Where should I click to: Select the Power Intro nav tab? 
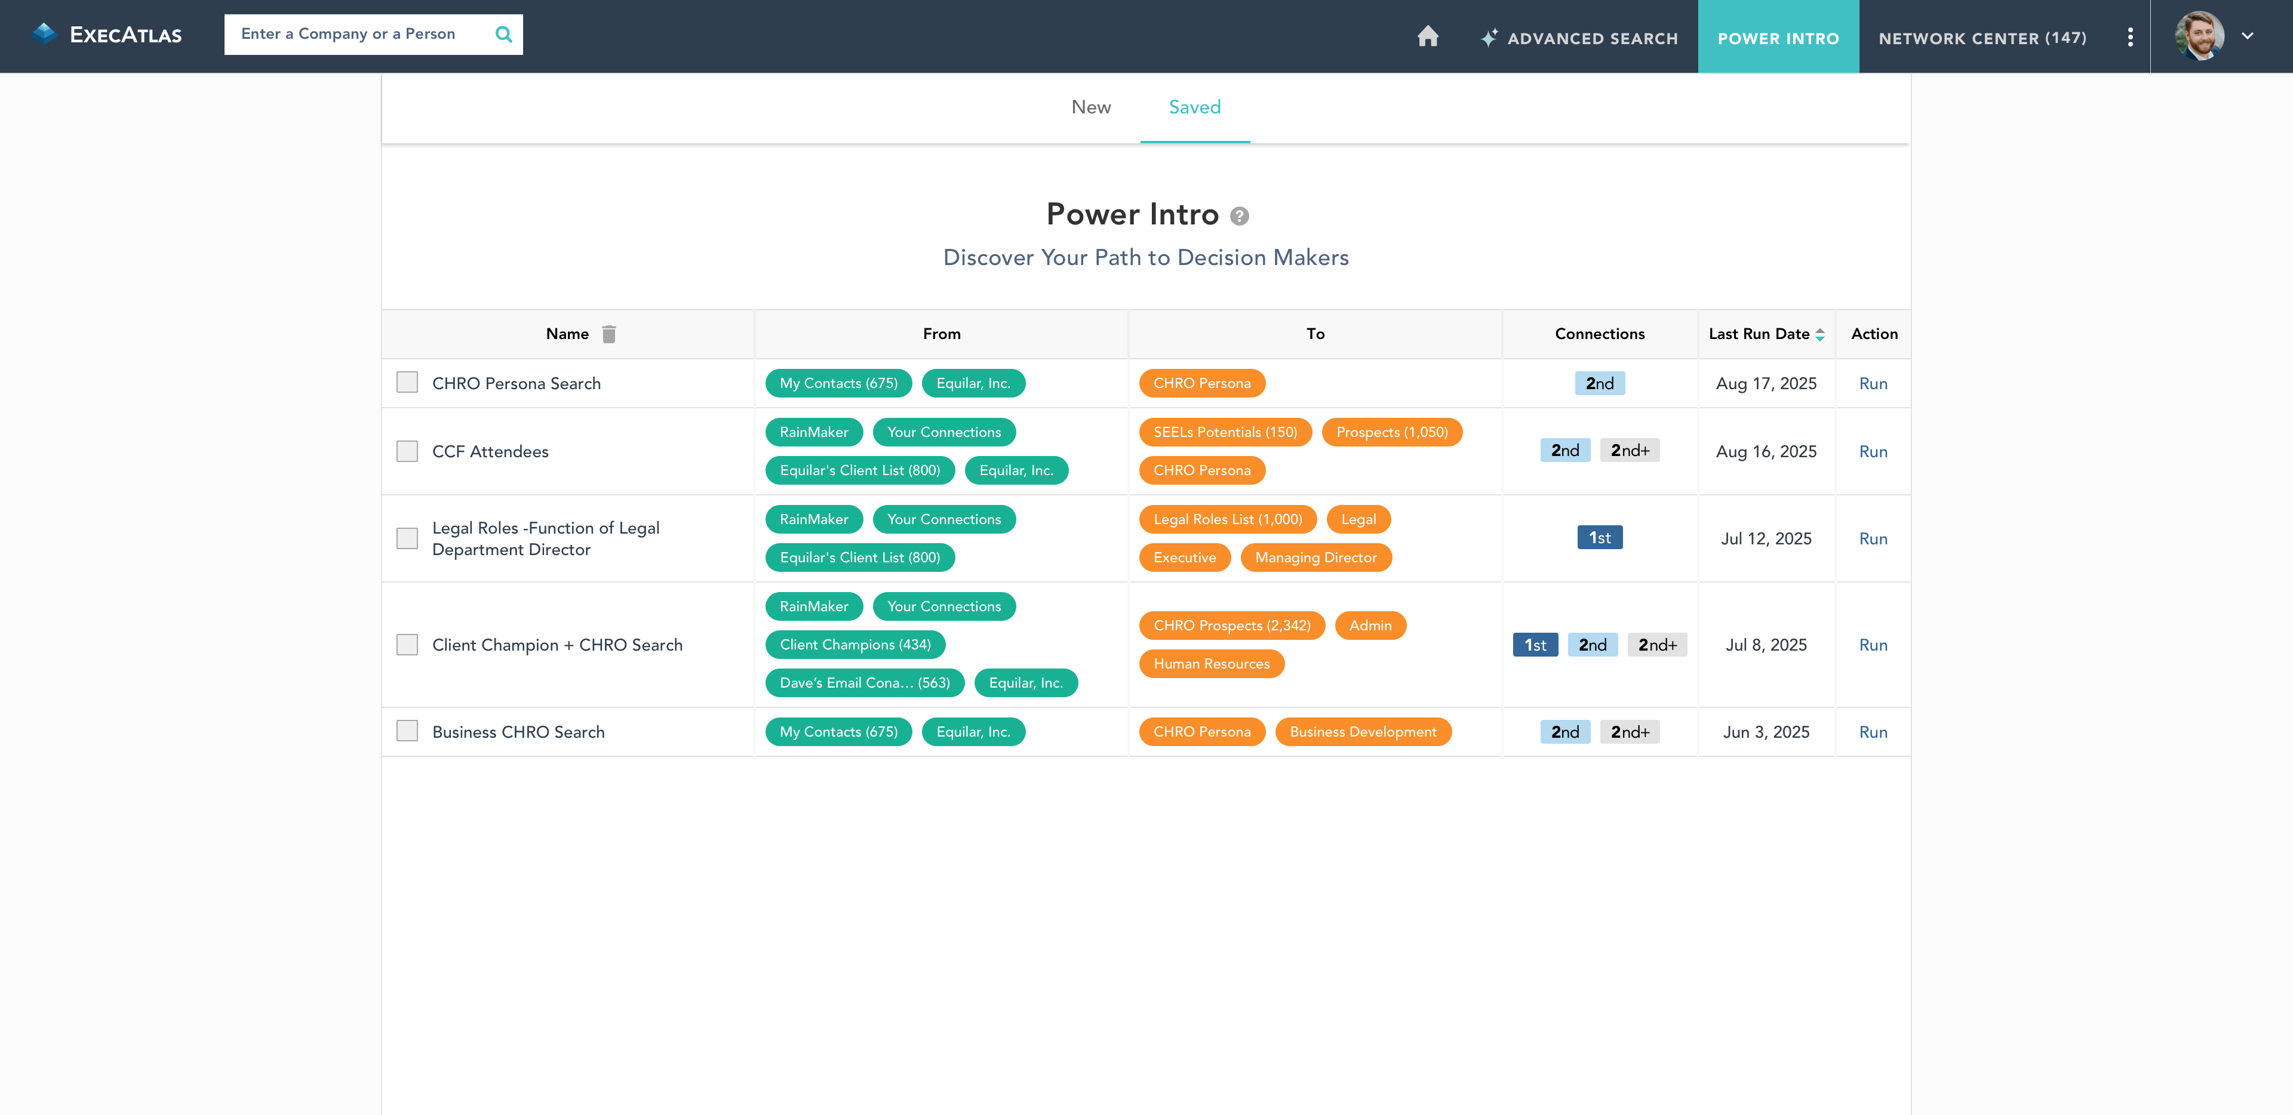1778,38
